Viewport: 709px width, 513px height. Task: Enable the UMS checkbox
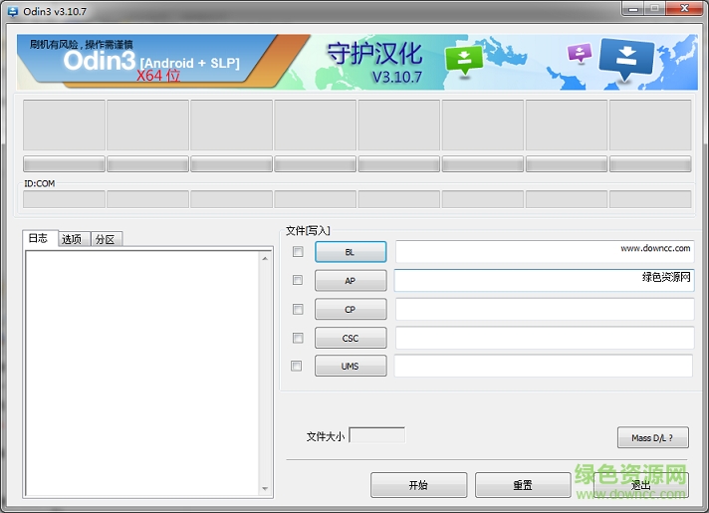point(296,366)
